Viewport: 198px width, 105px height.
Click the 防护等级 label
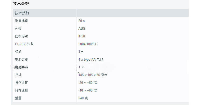[22, 36]
